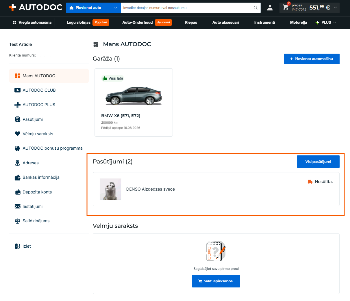Viewport: 350px width, 301px height.
Task: Click the Populāri badge
Action: 101,22
